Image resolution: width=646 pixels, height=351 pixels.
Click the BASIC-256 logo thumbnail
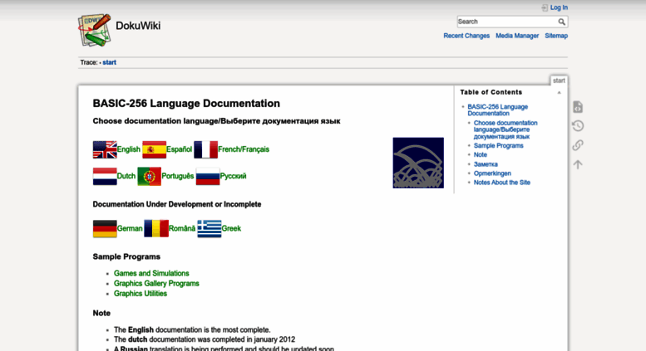(418, 163)
